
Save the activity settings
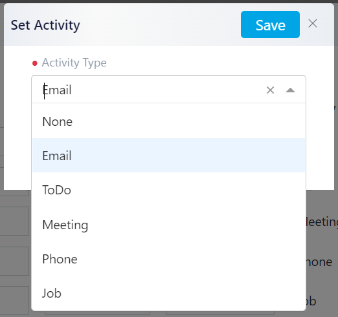[270, 25]
